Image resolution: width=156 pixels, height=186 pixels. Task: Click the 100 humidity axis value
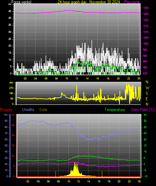coord(6,115)
